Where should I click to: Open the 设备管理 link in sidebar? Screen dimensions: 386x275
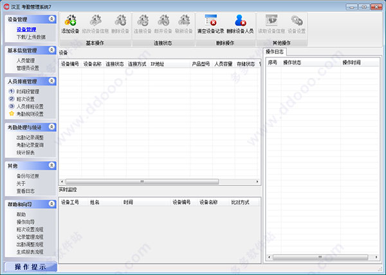26,30
